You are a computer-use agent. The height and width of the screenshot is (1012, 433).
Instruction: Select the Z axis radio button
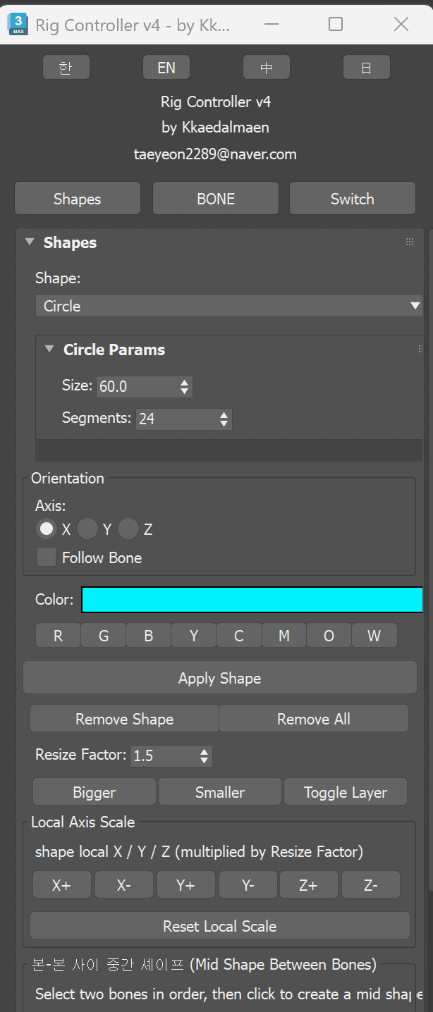tap(128, 529)
